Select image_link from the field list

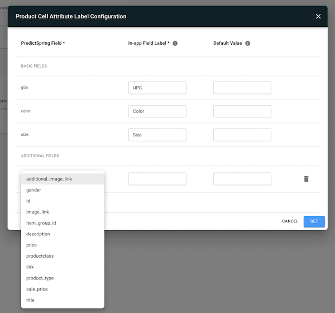pyautogui.click(x=63, y=212)
